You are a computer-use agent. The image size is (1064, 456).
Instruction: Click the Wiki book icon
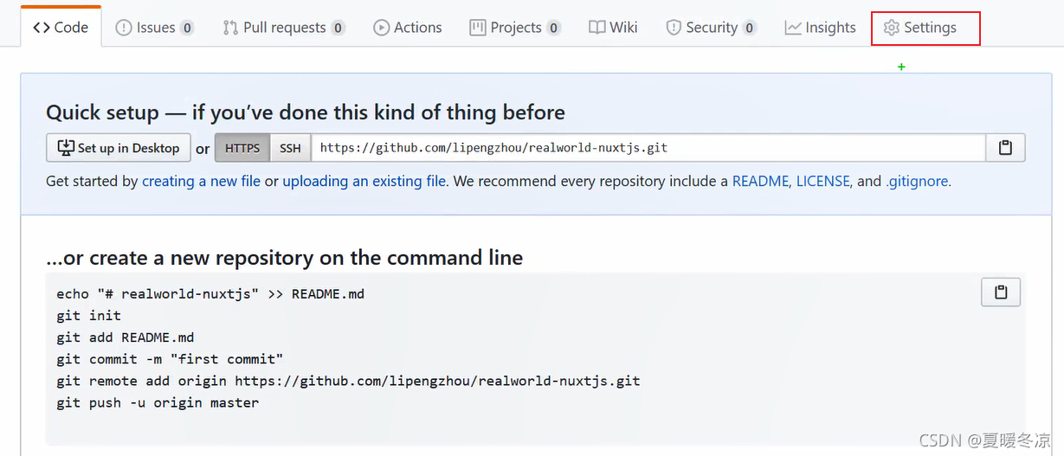click(596, 28)
